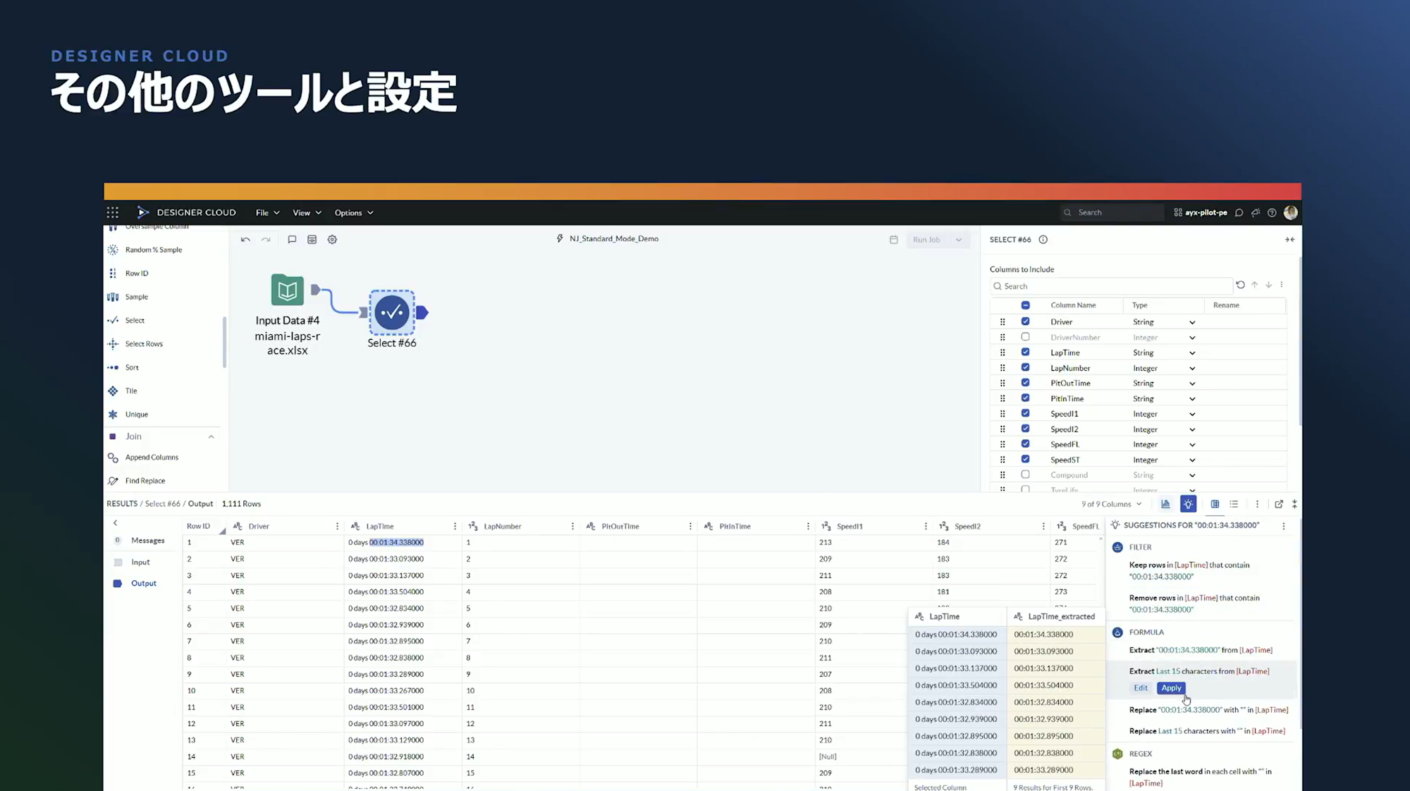This screenshot has width=1410, height=791.
Task: Edit the Extract Last 15 characters suggestion
Action: click(x=1141, y=688)
